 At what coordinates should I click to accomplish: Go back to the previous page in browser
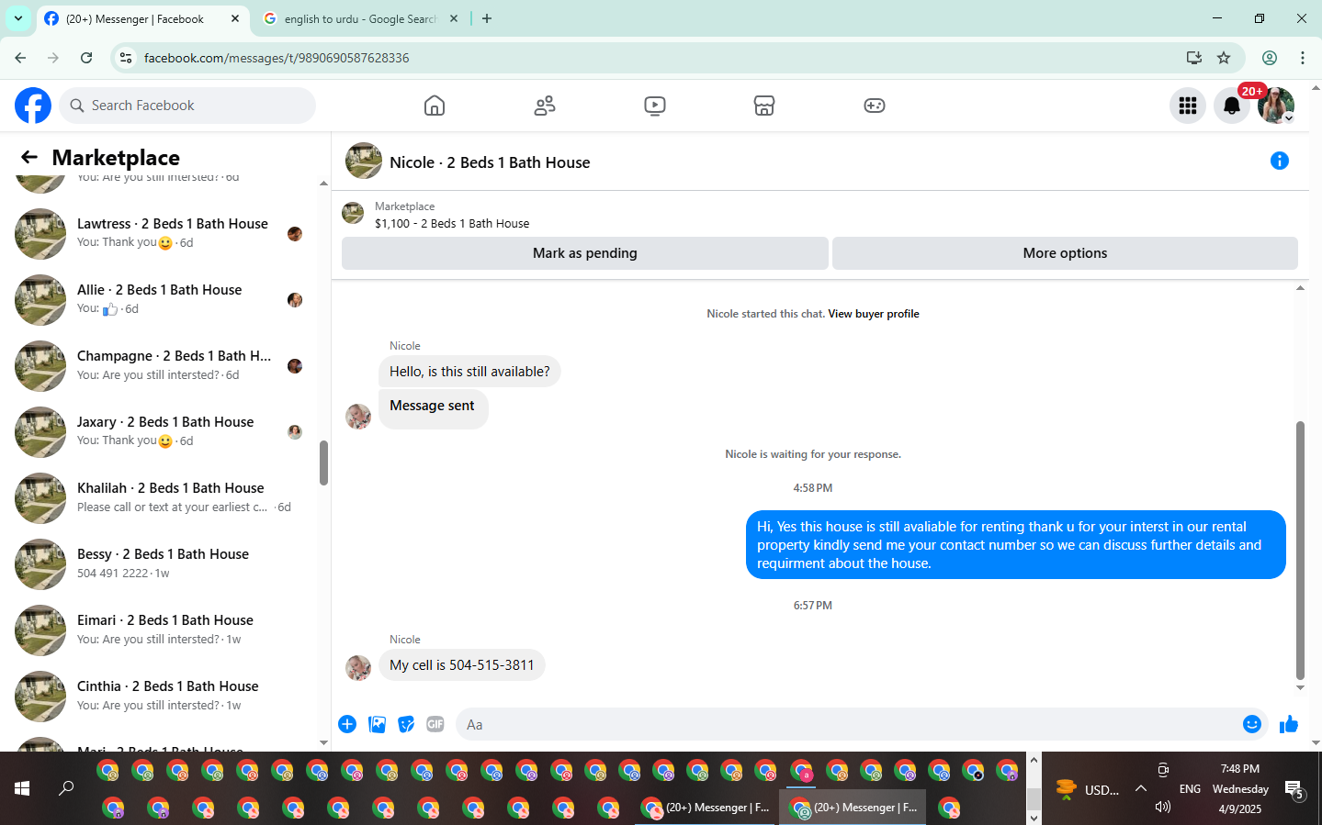pos(20,58)
